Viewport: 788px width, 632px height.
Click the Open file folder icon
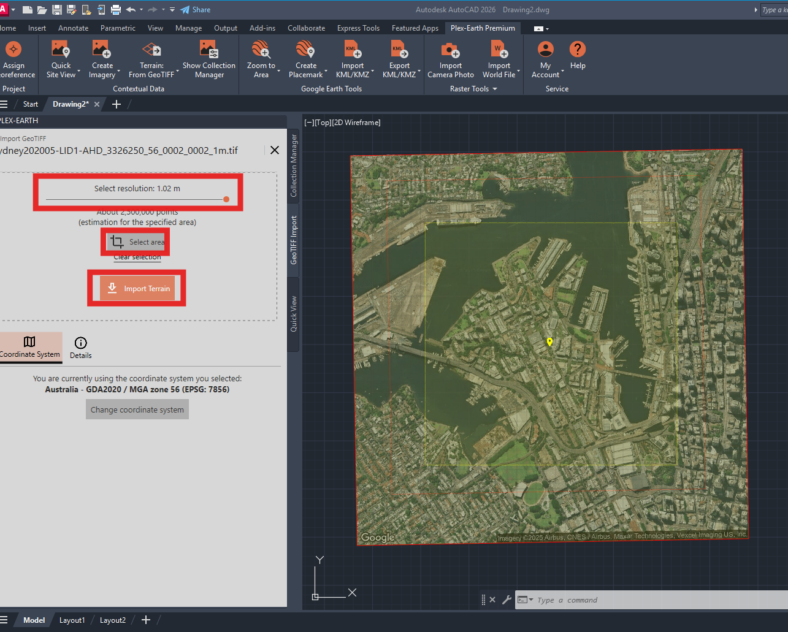(x=42, y=10)
